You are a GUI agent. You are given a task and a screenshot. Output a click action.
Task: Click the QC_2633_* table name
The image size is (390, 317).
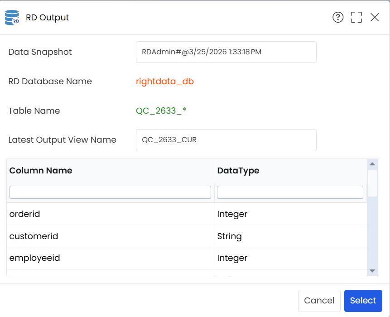[161, 110]
